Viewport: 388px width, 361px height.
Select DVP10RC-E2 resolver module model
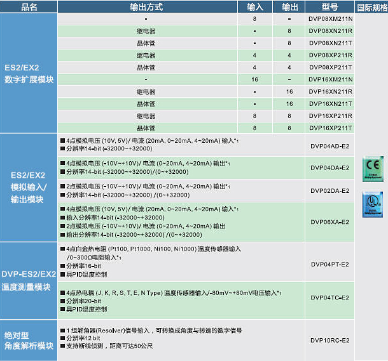point(329,340)
